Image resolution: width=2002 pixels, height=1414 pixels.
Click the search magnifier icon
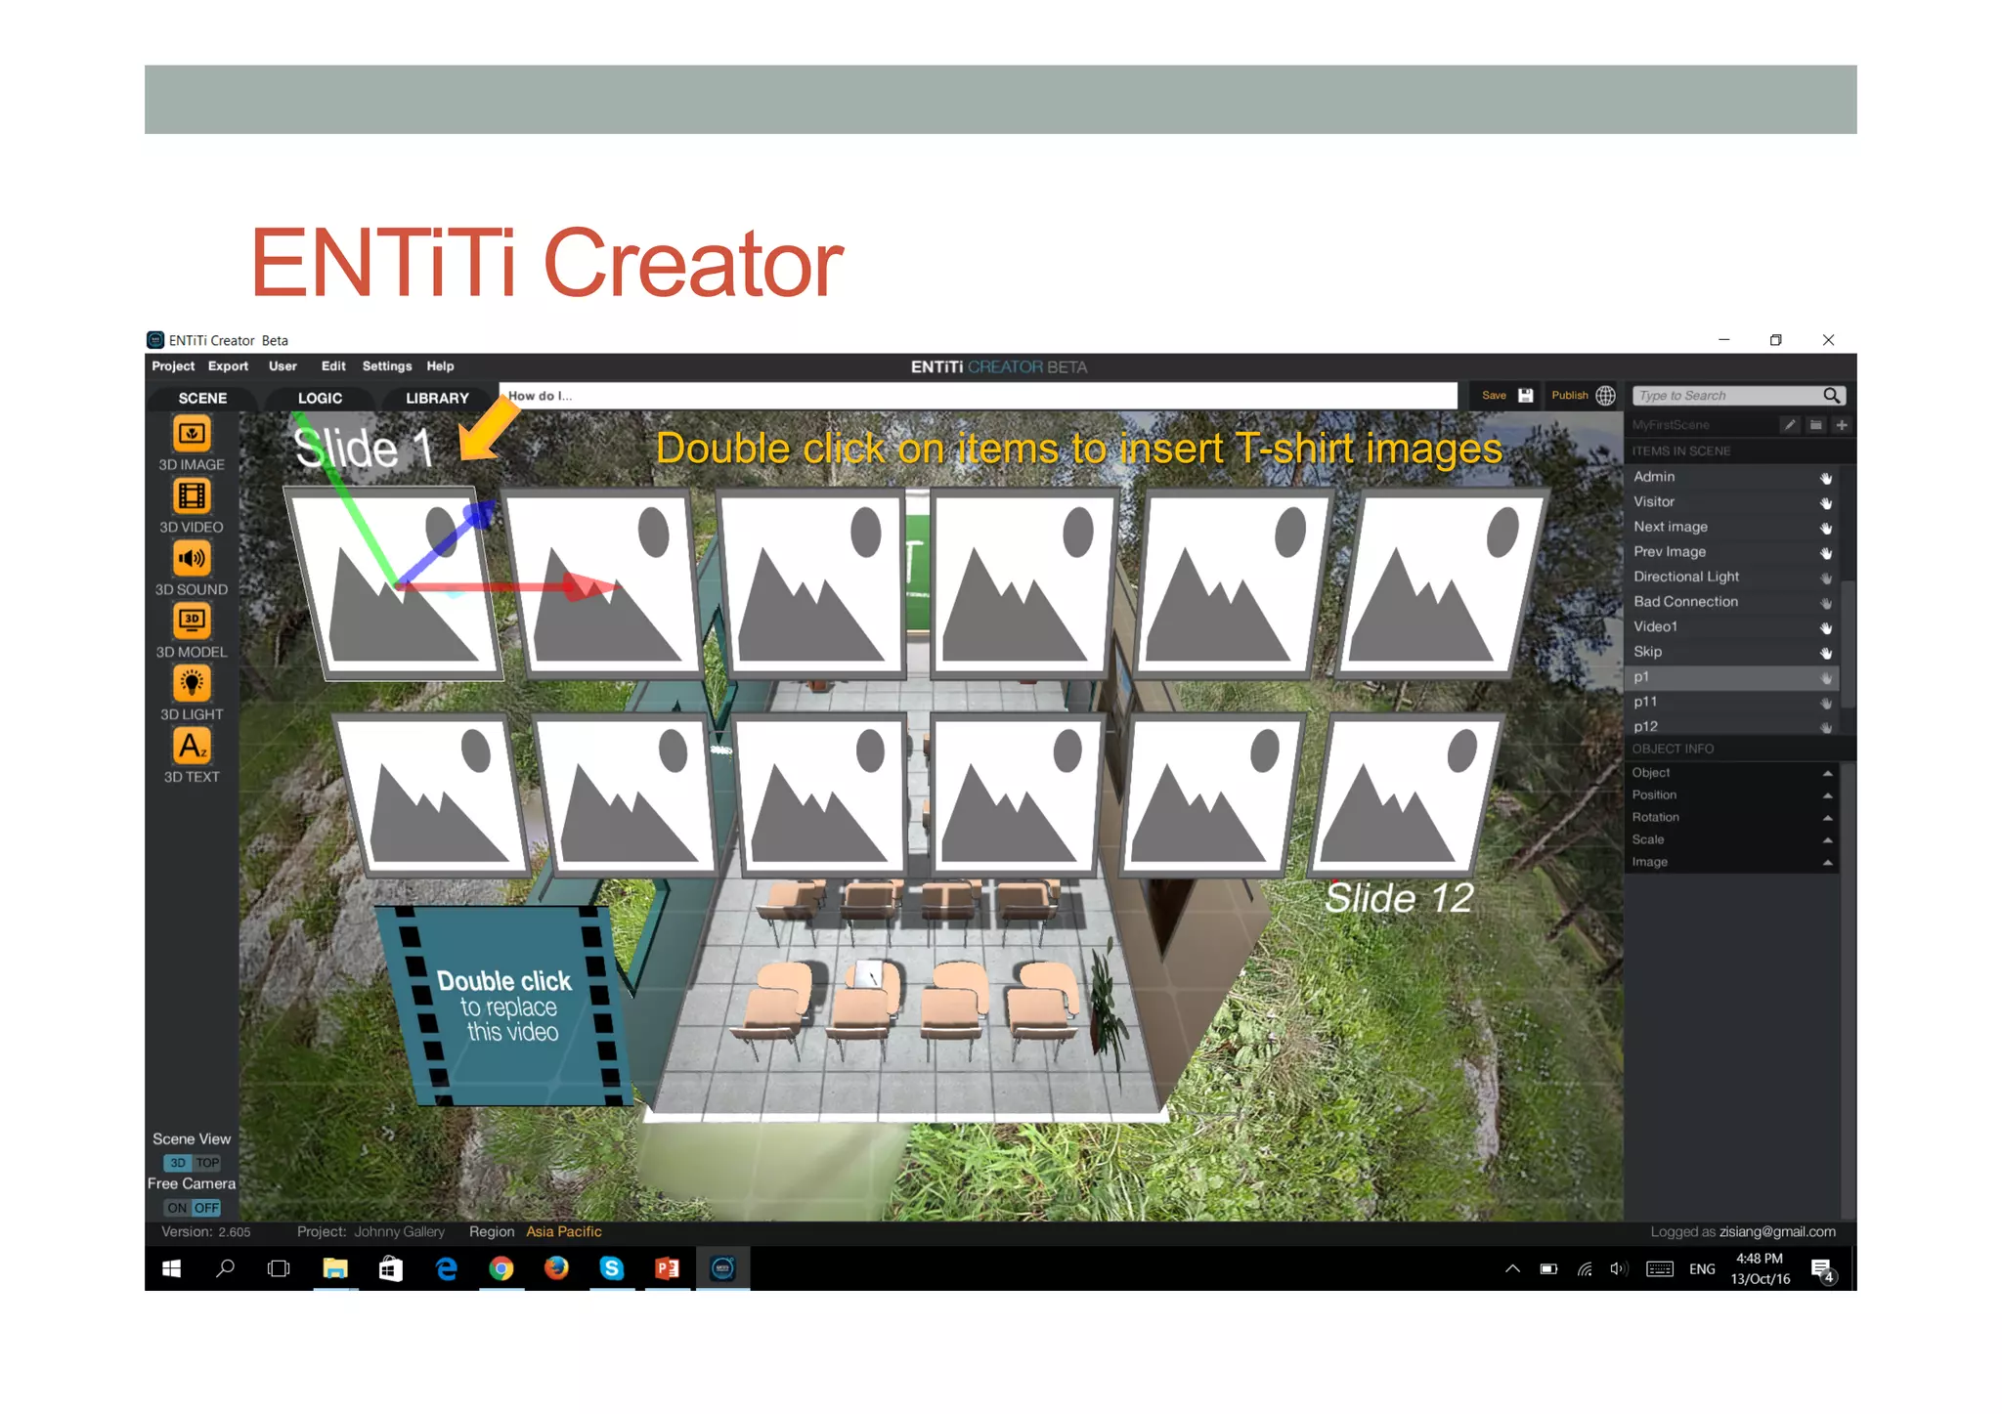tap(1831, 395)
